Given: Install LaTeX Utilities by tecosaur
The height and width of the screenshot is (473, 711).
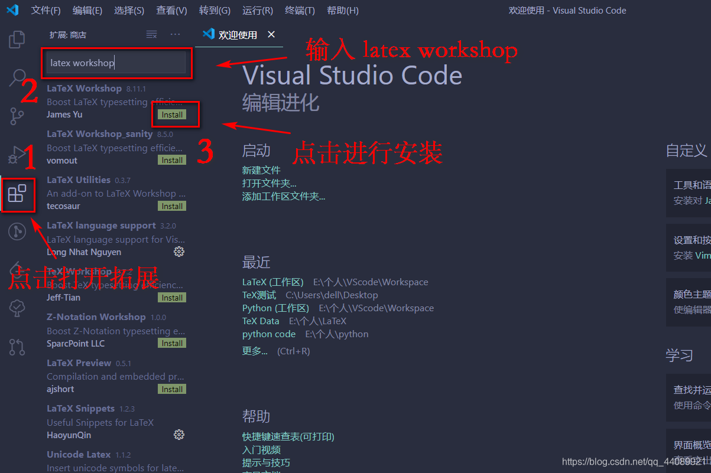Looking at the screenshot, I should coord(172,206).
